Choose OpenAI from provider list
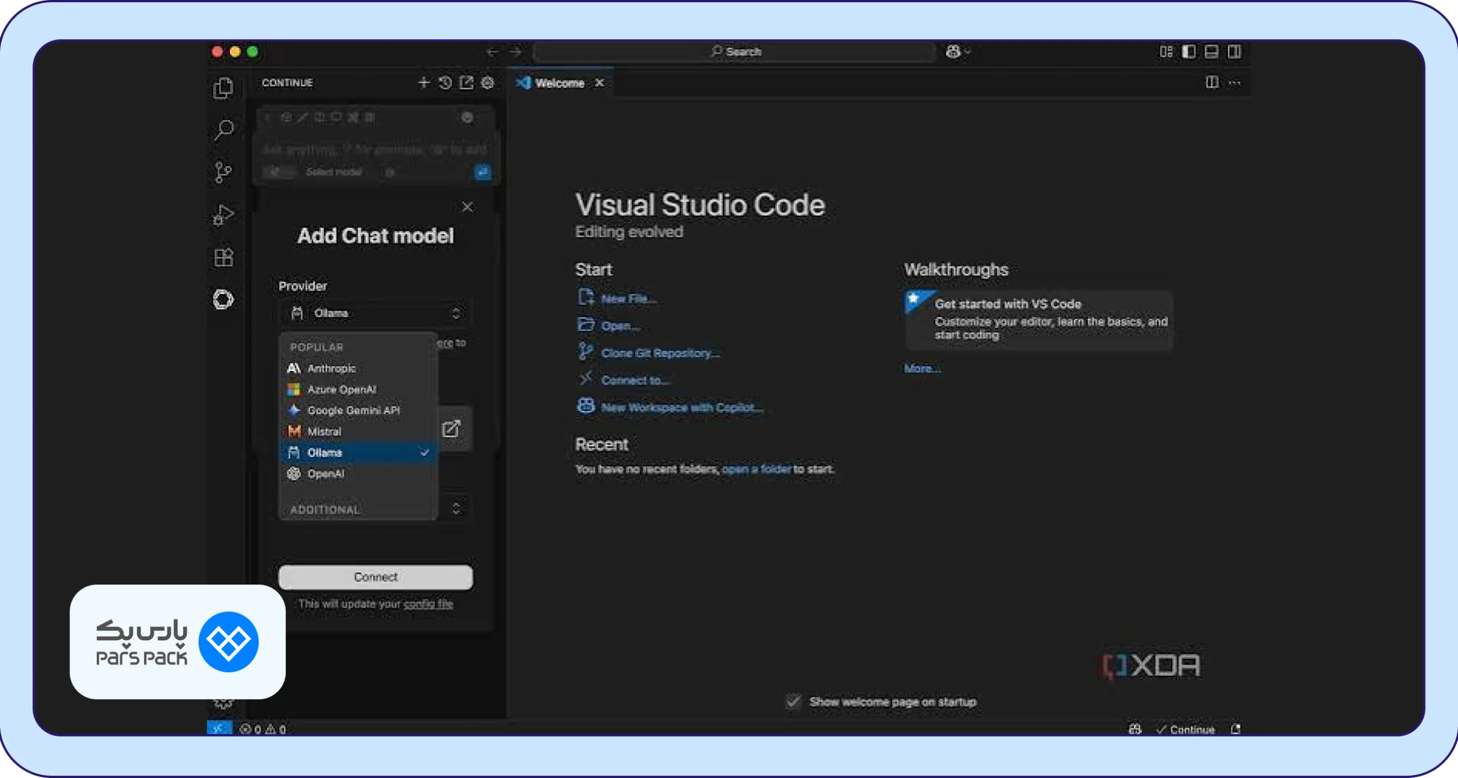Viewport: 1458px width, 778px height. (358, 474)
